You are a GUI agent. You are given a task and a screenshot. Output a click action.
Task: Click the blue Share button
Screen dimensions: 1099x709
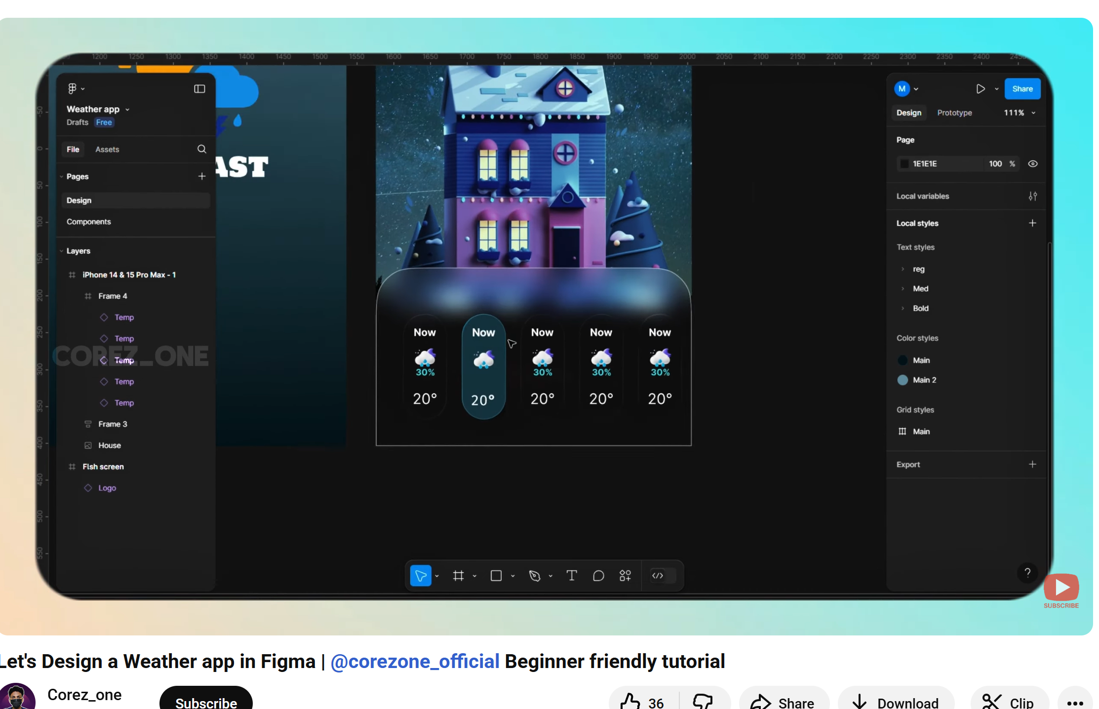1022,89
